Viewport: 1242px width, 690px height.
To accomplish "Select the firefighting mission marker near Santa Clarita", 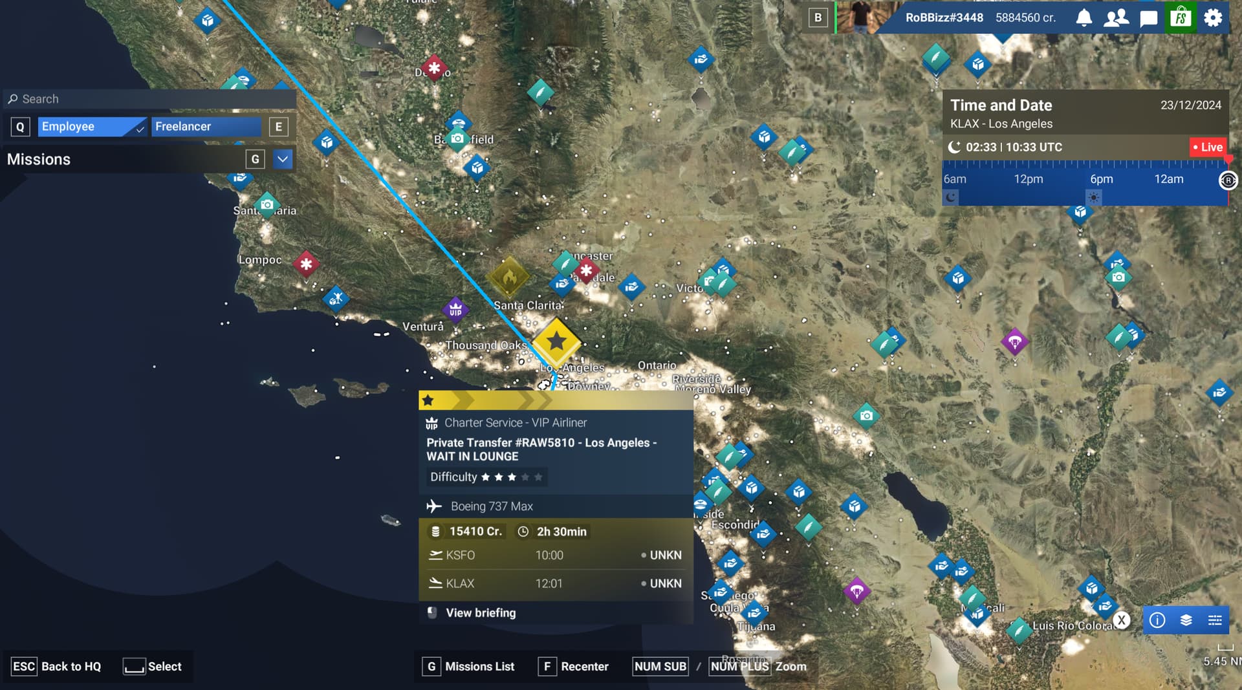I will click(508, 277).
